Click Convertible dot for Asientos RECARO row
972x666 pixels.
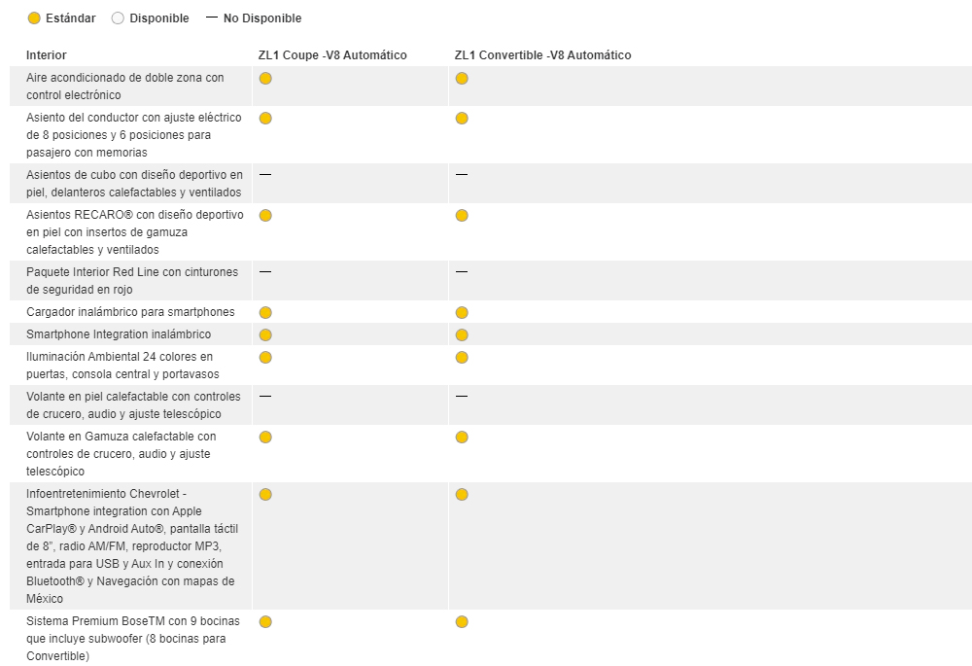[x=462, y=216]
